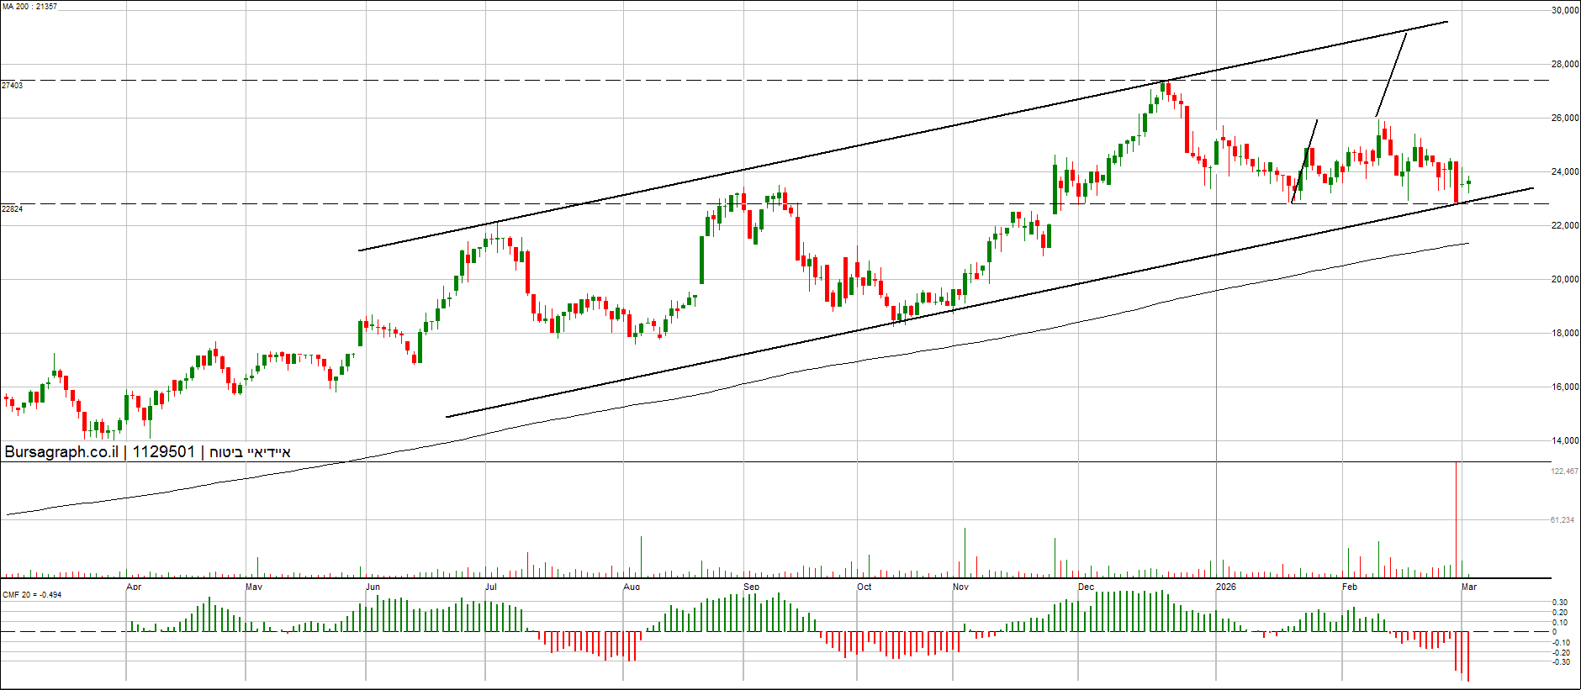This screenshot has width=1581, height=690.
Task: Click the 24,000 price axis value
Action: (1565, 172)
